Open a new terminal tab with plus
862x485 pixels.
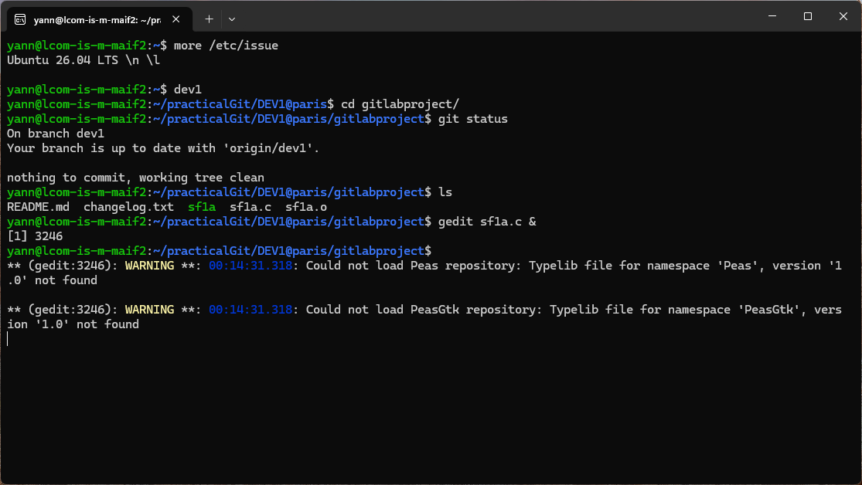(x=209, y=19)
